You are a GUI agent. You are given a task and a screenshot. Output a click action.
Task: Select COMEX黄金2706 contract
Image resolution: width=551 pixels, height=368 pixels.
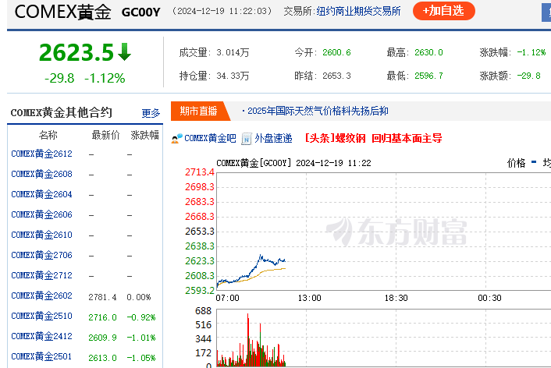pos(41,255)
